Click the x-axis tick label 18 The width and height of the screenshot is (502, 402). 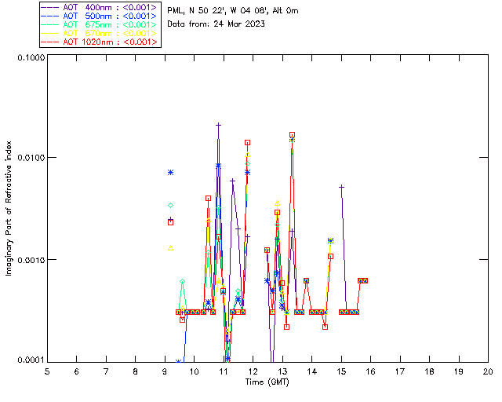tap(429, 371)
